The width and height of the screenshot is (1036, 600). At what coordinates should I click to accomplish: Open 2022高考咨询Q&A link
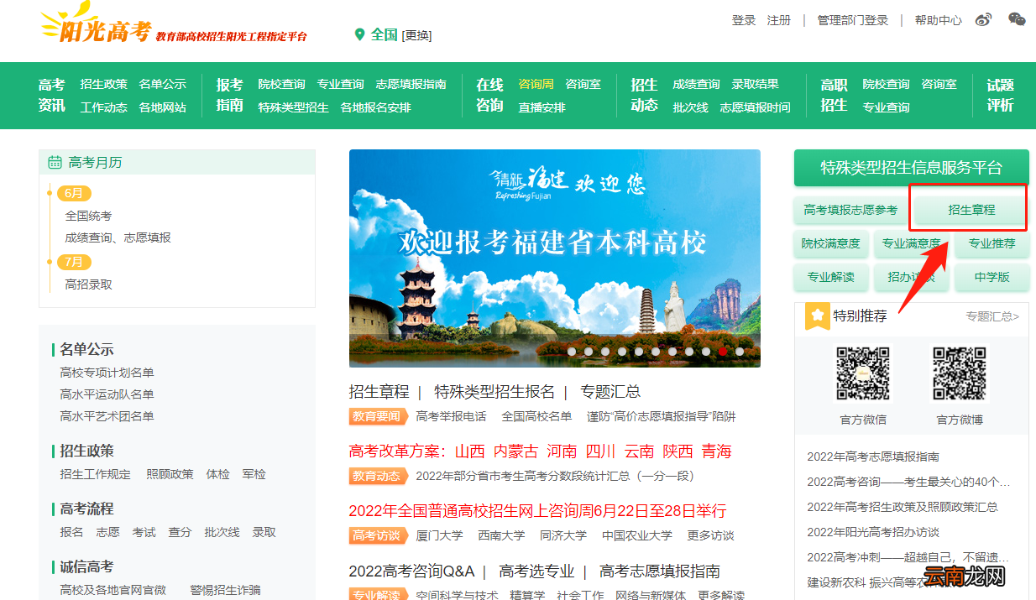(x=411, y=571)
